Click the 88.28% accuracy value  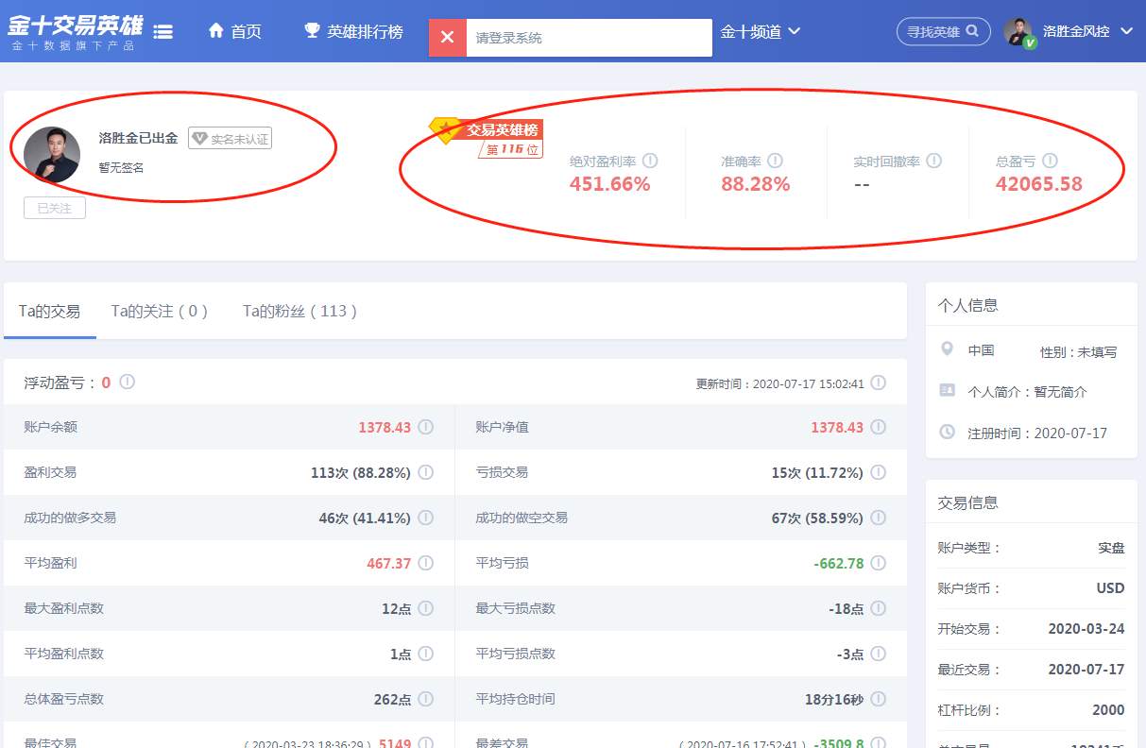pos(756,184)
